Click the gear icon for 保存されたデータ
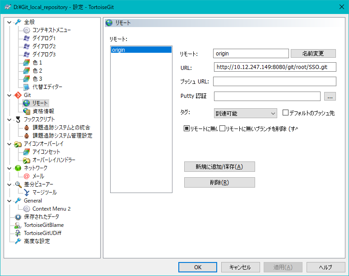The image size is (349, 276). (x=18, y=216)
